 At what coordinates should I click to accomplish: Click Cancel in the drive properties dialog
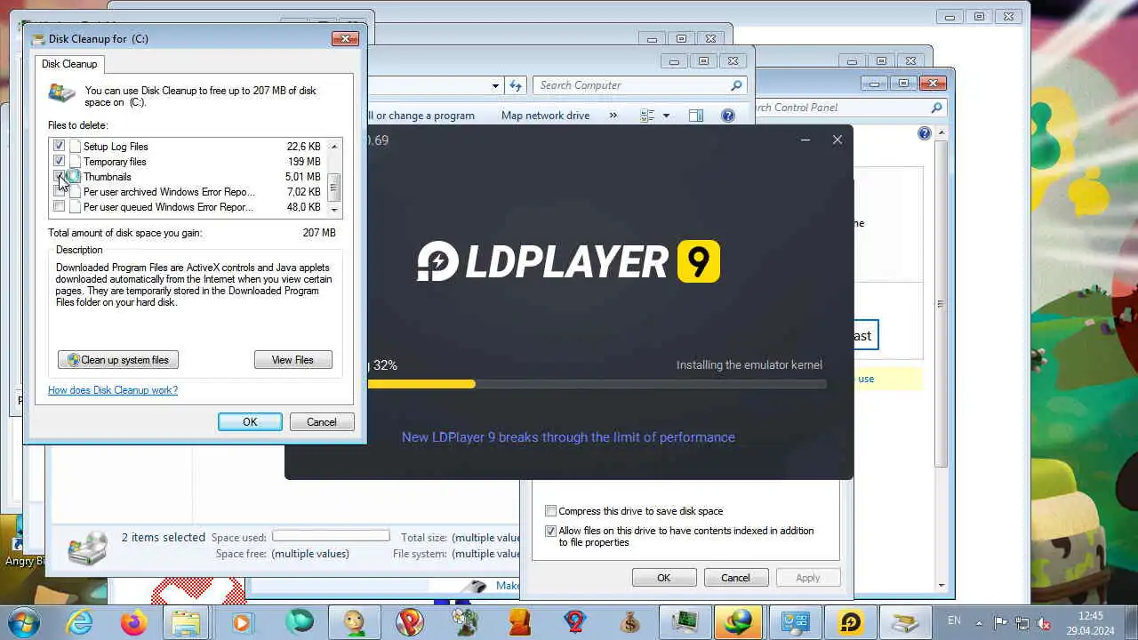pyautogui.click(x=735, y=578)
